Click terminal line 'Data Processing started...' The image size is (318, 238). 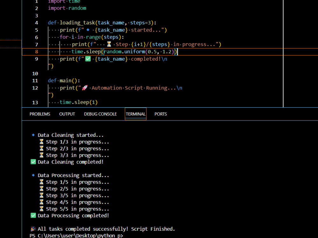(70, 175)
